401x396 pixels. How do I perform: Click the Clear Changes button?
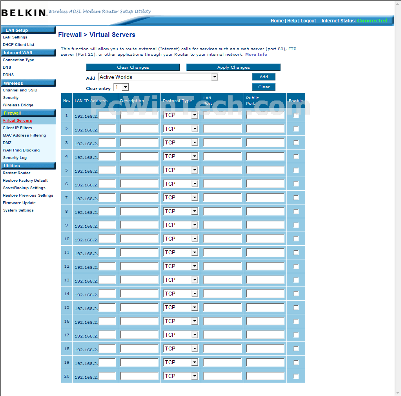click(133, 67)
